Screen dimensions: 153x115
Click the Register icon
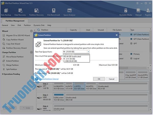click(148, 12)
